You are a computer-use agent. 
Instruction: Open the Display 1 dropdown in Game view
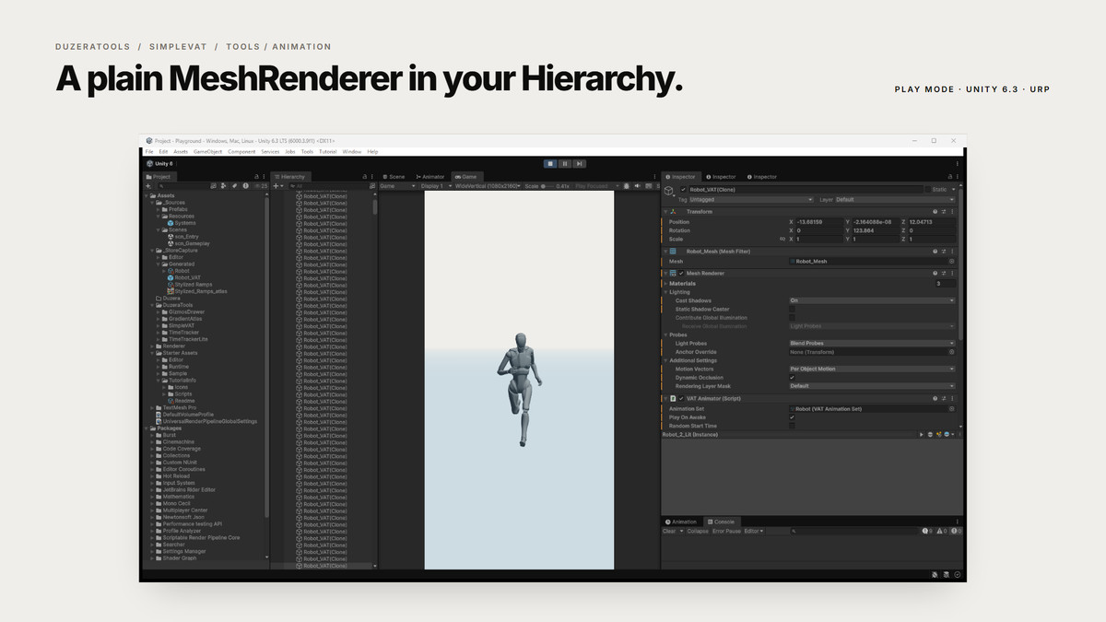pyautogui.click(x=435, y=186)
